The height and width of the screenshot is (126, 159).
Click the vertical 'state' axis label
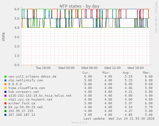pos(4,37)
